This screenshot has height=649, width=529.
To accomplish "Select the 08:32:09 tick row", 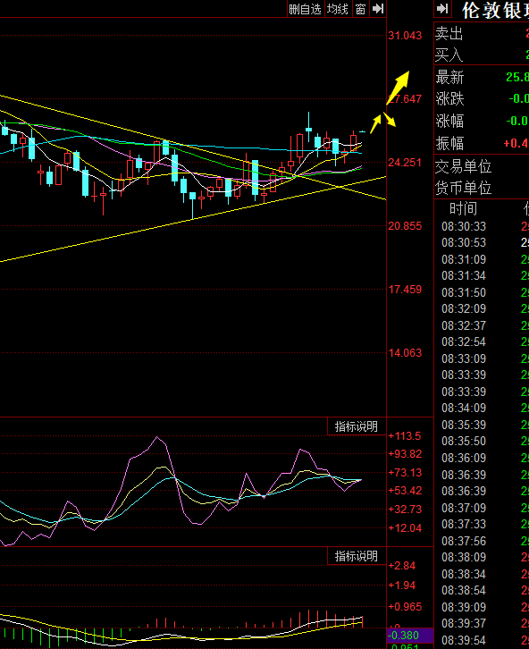I will 482,308.
